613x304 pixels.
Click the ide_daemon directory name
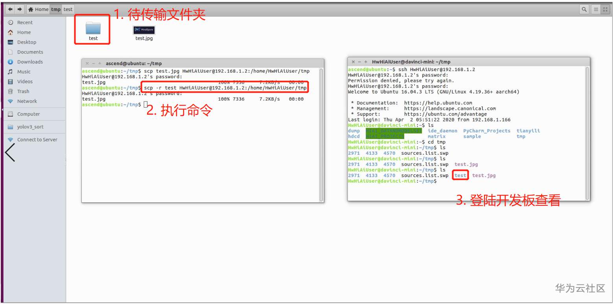tap(442, 131)
